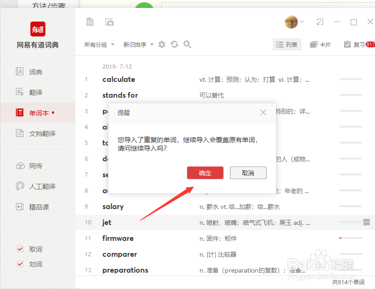Confirm the import with 确定 button

(205, 173)
